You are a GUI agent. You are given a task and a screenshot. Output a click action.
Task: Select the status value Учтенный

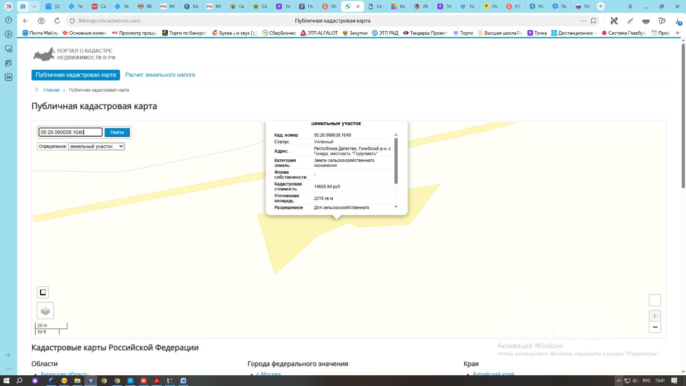click(324, 142)
